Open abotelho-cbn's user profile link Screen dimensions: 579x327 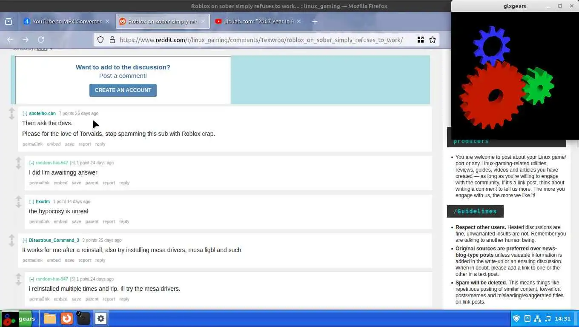coord(42,114)
